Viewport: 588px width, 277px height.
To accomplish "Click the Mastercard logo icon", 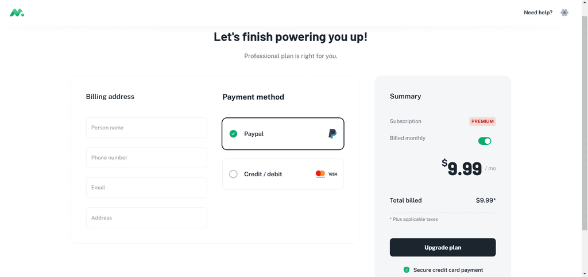I will pyautogui.click(x=320, y=174).
